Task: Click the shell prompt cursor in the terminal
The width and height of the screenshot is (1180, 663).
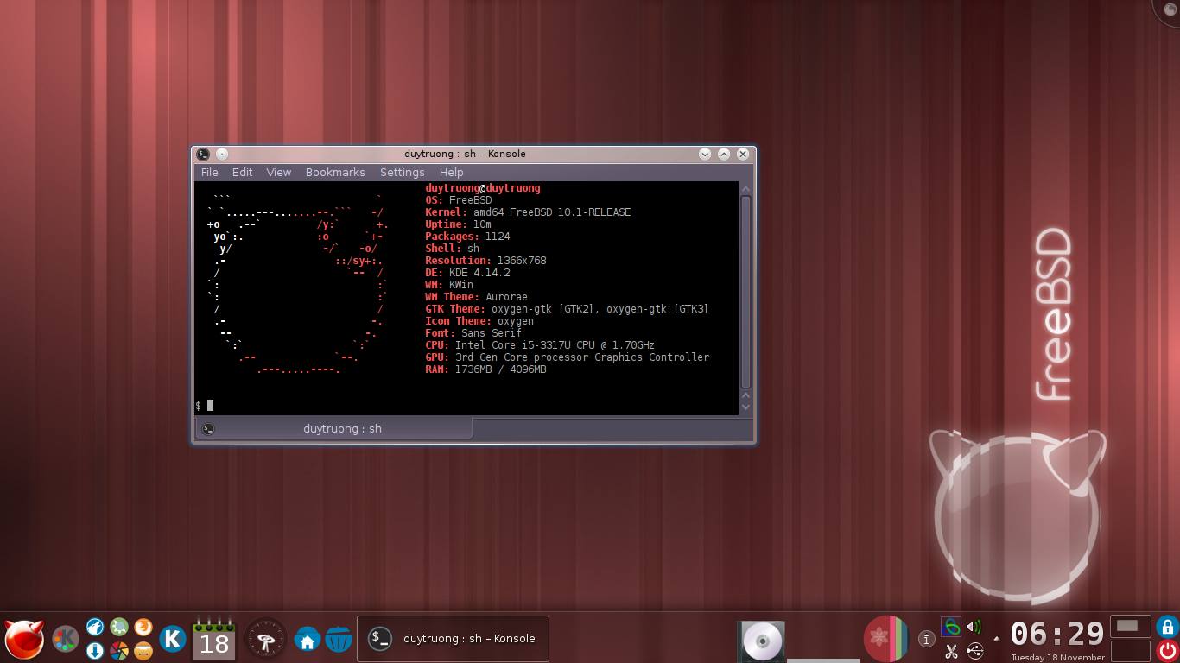Action: pyautogui.click(x=210, y=405)
